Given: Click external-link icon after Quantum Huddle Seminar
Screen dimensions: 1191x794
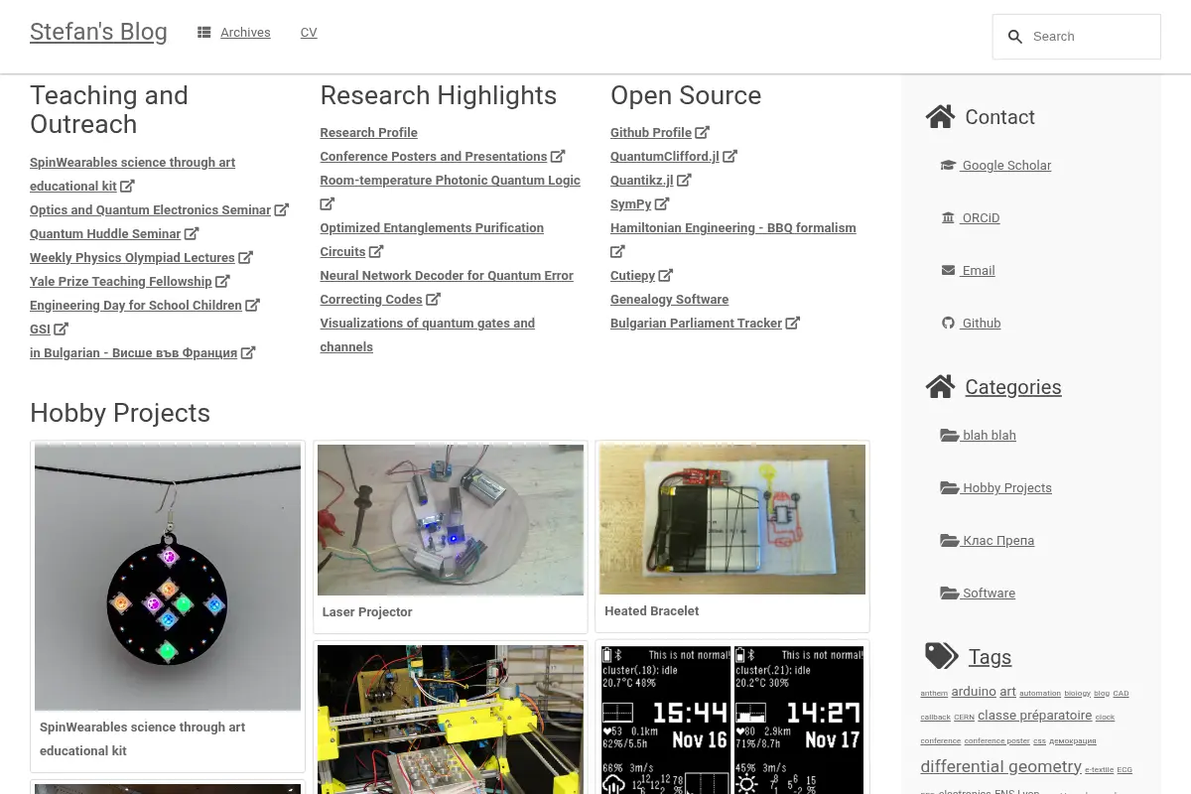Looking at the screenshot, I should 192,233.
